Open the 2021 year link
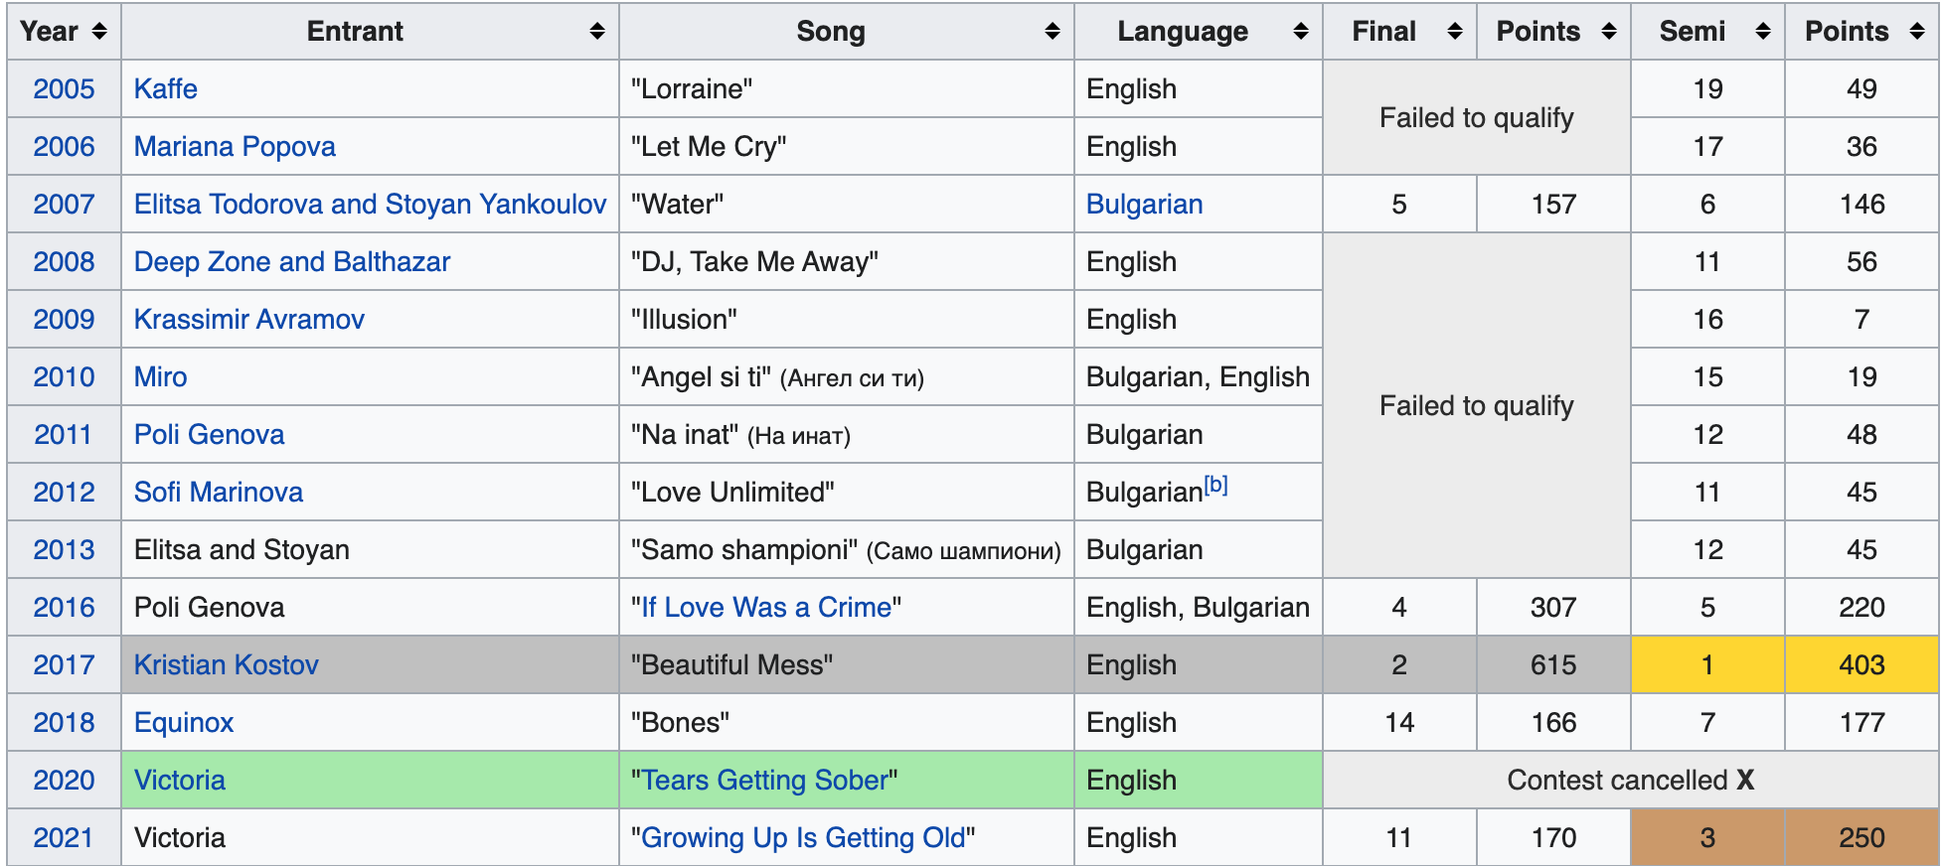The width and height of the screenshot is (1942, 866). 64,838
